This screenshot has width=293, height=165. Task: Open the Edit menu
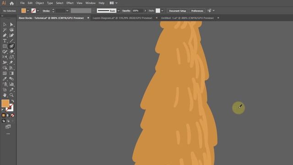click(x=30, y=3)
